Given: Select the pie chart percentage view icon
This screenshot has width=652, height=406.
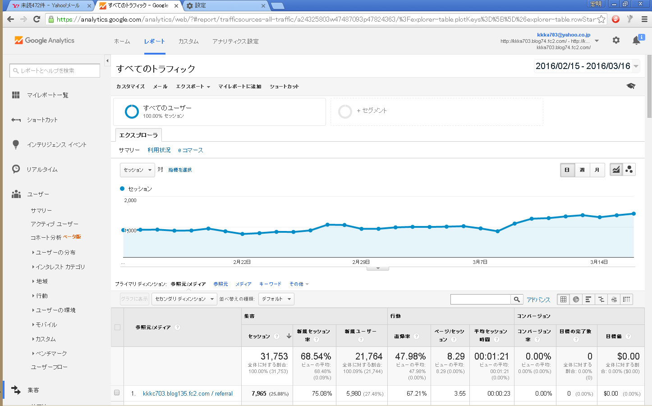Looking at the screenshot, I should (576, 299).
